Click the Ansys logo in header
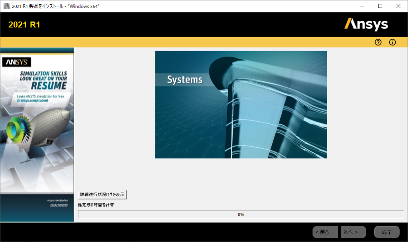 (366, 24)
